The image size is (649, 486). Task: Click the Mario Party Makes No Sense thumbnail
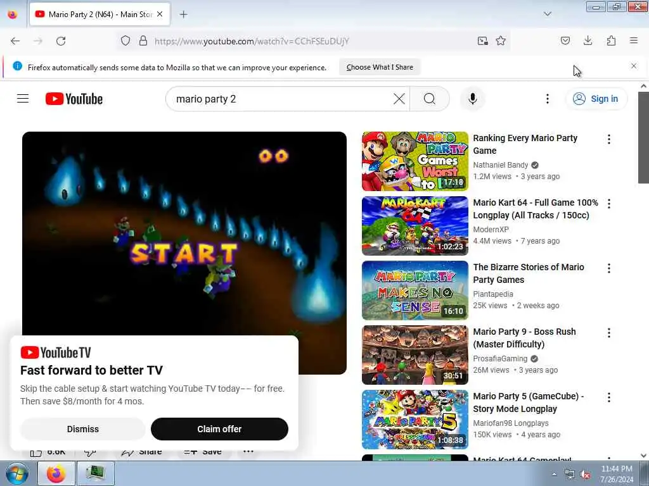coord(414,290)
